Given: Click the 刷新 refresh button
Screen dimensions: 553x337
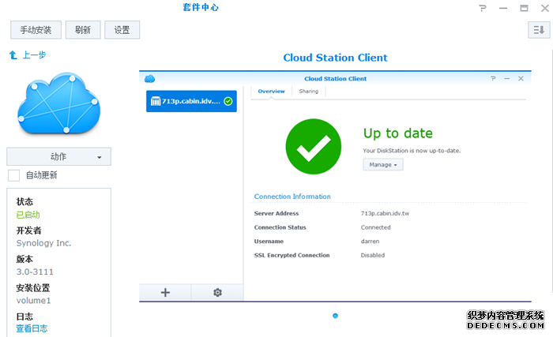Looking at the screenshot, I should 83,30.
